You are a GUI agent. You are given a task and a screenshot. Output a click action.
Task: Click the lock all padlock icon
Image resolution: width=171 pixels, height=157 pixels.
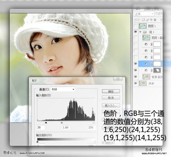[x=155, y=20]
